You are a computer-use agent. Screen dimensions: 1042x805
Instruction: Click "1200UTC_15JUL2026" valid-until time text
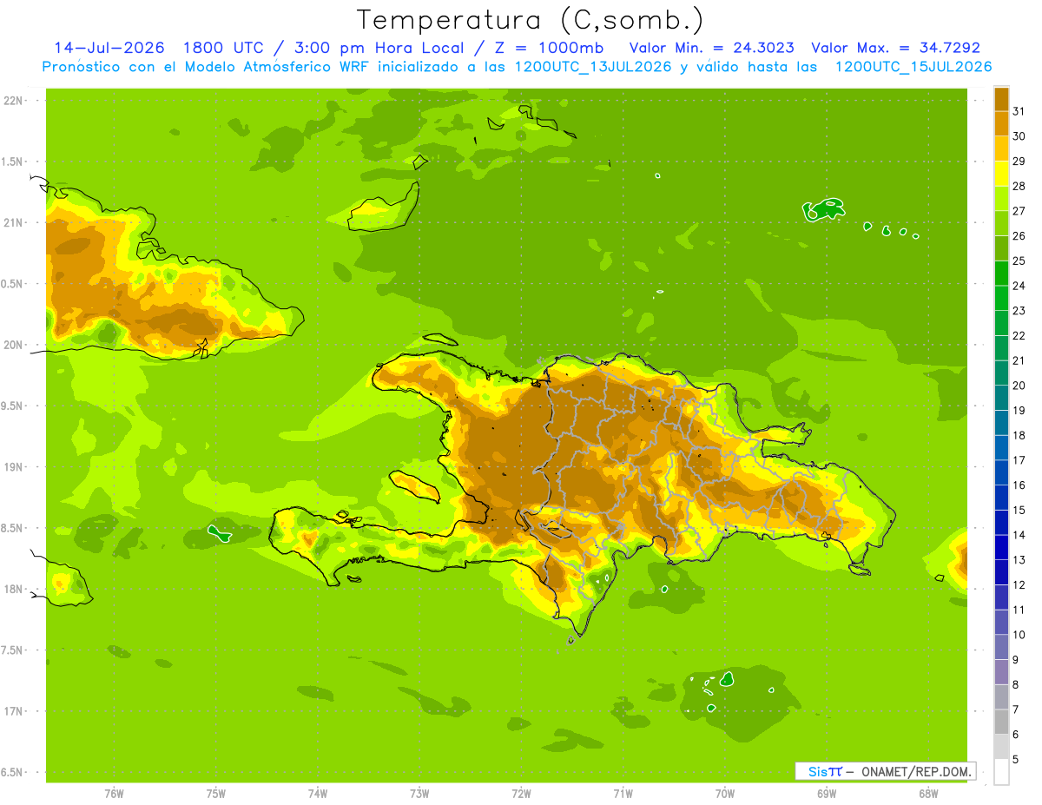click(913, 67)
